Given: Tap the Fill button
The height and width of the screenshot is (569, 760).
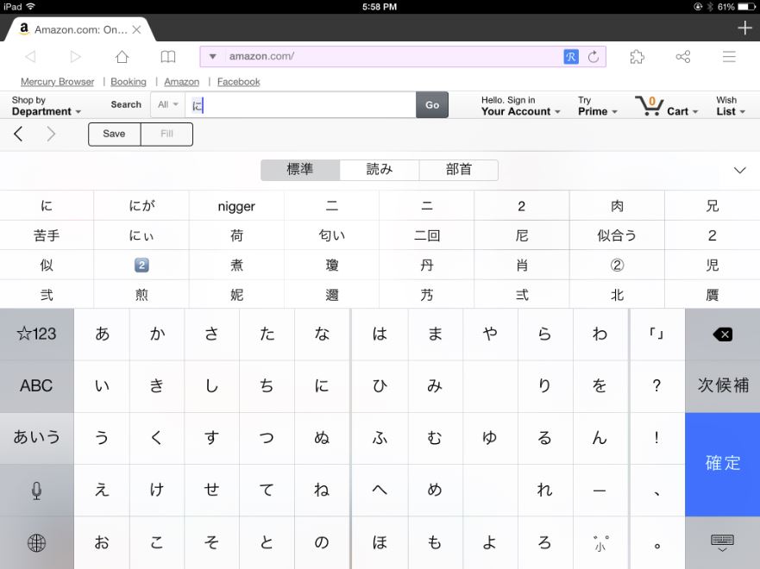Looking at the screenshot, I should click(166, 134).
